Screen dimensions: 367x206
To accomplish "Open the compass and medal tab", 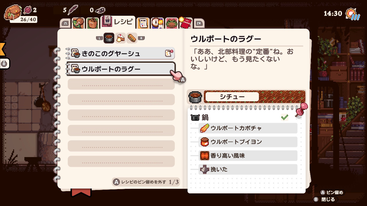I will coord(157,23).
